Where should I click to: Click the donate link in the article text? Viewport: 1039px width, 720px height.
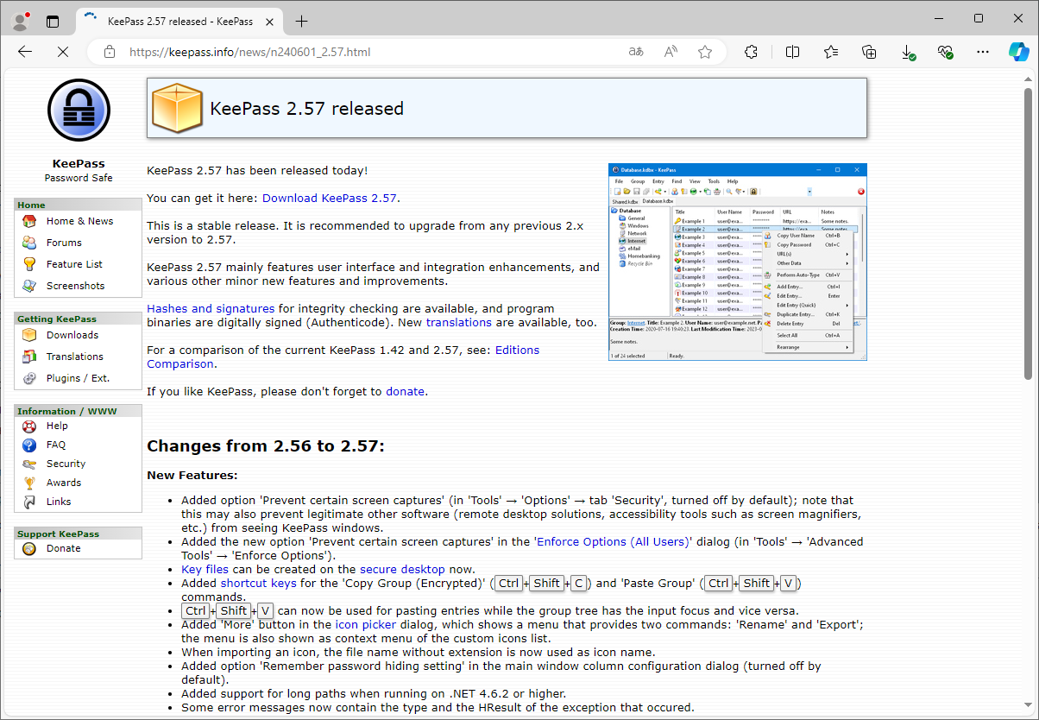[x=405, y=391]
